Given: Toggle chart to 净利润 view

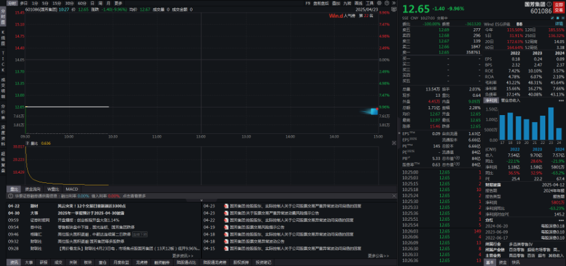Looking at the screenshot, I should [491, 101].
